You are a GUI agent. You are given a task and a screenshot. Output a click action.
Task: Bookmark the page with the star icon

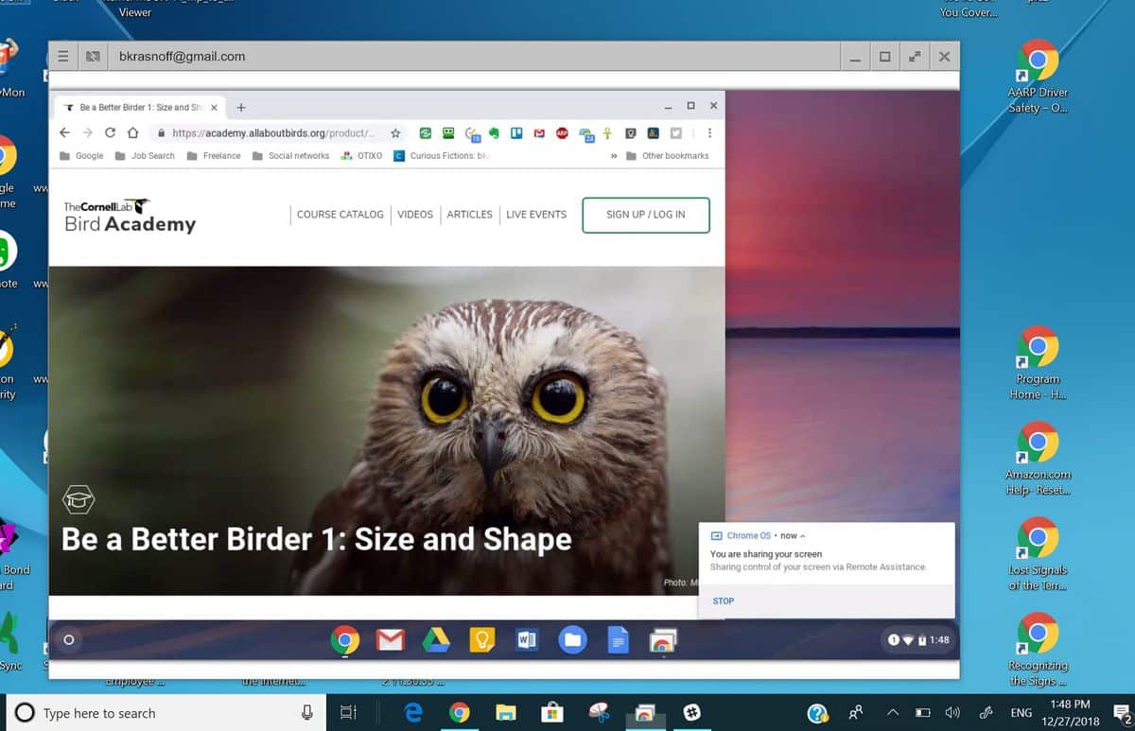[x=396, y=133]
